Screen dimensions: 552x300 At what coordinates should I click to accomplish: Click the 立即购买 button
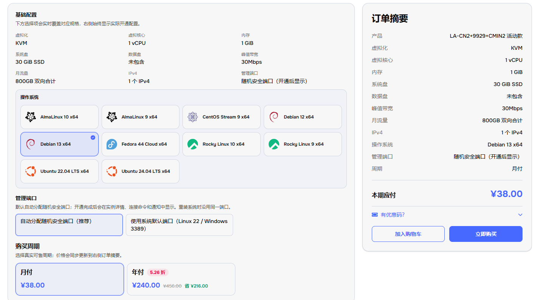486,234
